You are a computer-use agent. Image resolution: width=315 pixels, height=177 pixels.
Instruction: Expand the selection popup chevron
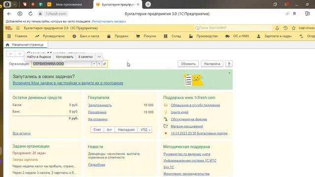click(x=99, y=57)
